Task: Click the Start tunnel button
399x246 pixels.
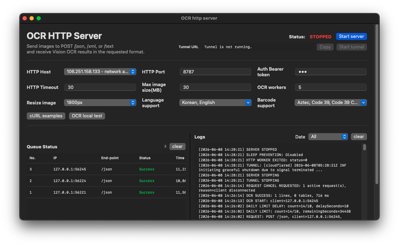Action: 352,47
